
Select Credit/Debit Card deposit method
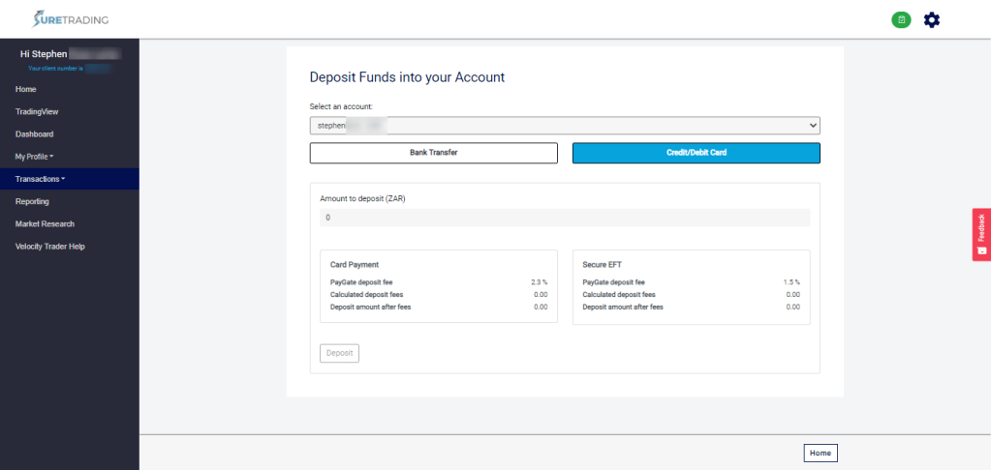[x=696, y=153]
